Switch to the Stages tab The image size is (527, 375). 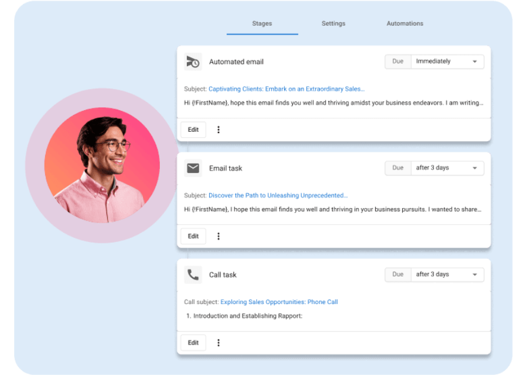point(262,23)
